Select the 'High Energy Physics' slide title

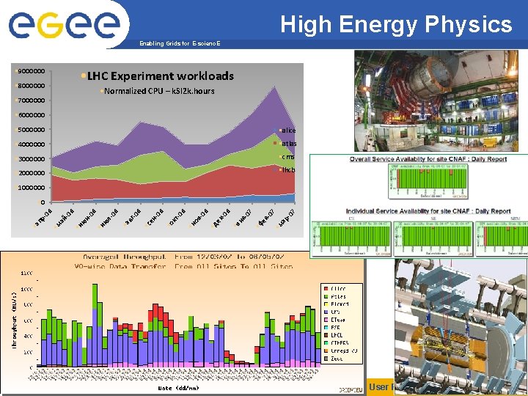click(396, 24)
